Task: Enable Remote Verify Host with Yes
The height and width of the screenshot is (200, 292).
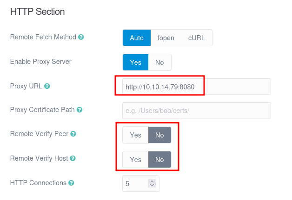Action: coord(135,160)
